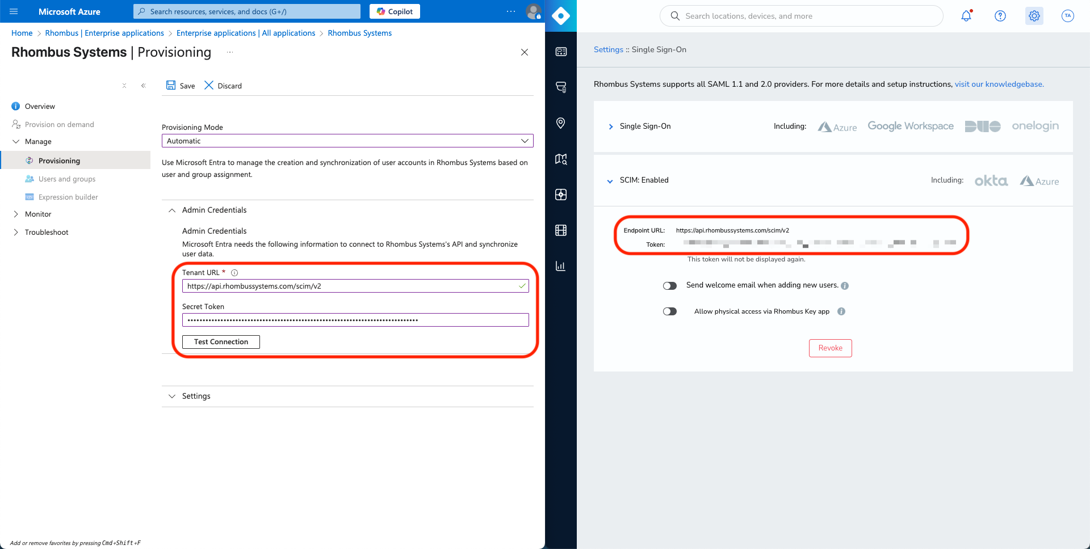1090x549 pixels.
Task: Select Users and groups
Action: coord(67,179)
